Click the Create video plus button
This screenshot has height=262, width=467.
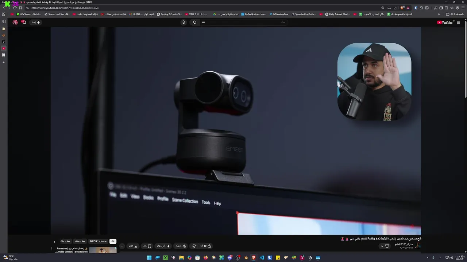click(x=36, y=22)
